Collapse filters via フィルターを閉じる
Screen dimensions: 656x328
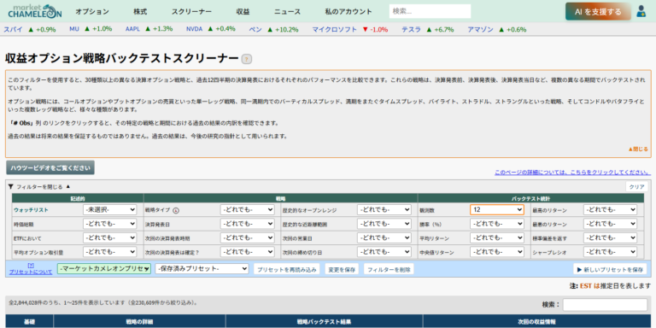click(x=40, y=187)
